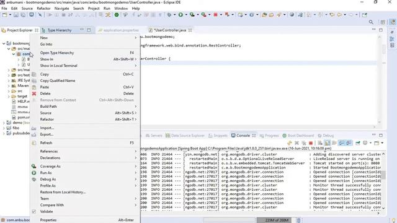The image size is (397, 223).
Task: Open the New submenu in context menu
Action: pyautogui.click(x=86, y=38)
